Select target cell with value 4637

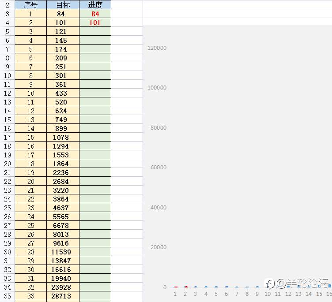[63, 208]
